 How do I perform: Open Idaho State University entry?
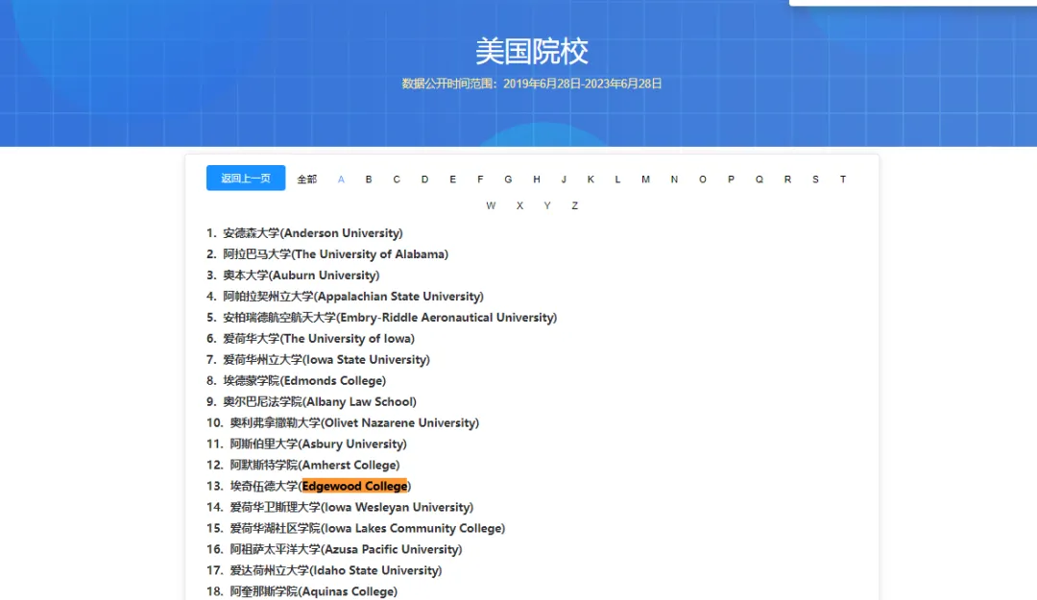336,571
